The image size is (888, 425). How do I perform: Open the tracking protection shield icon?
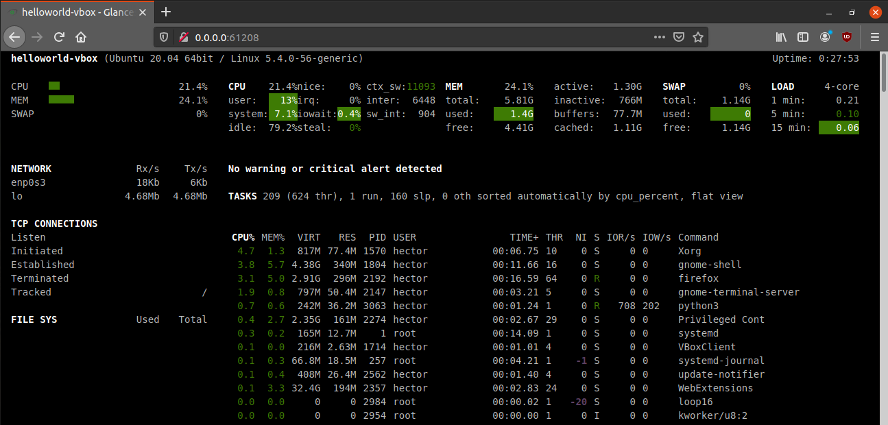164,38
